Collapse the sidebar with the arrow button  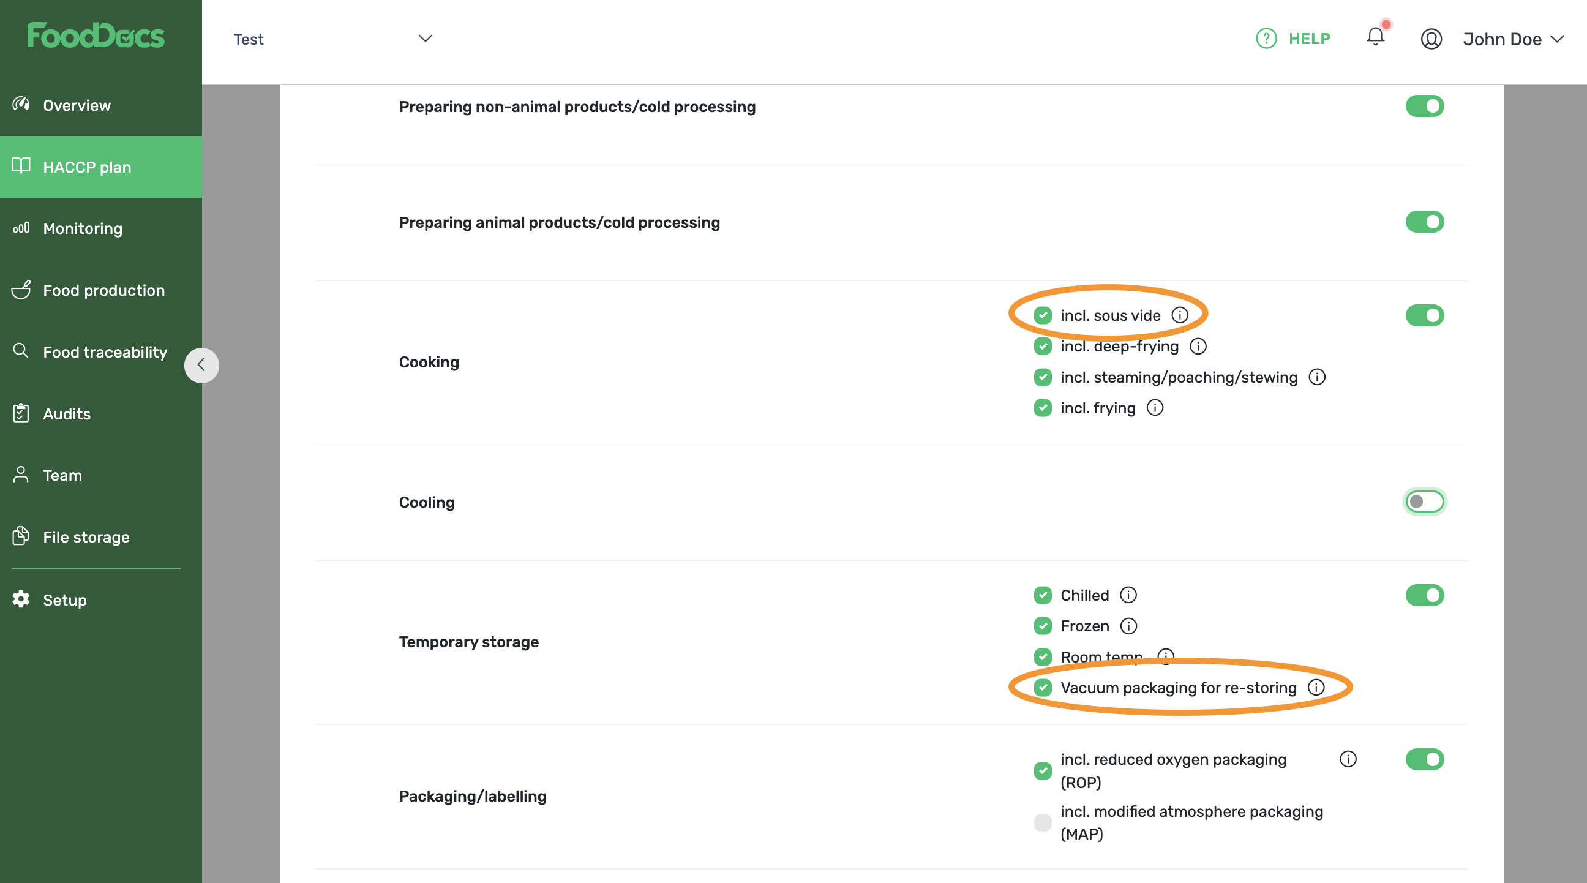201,365
